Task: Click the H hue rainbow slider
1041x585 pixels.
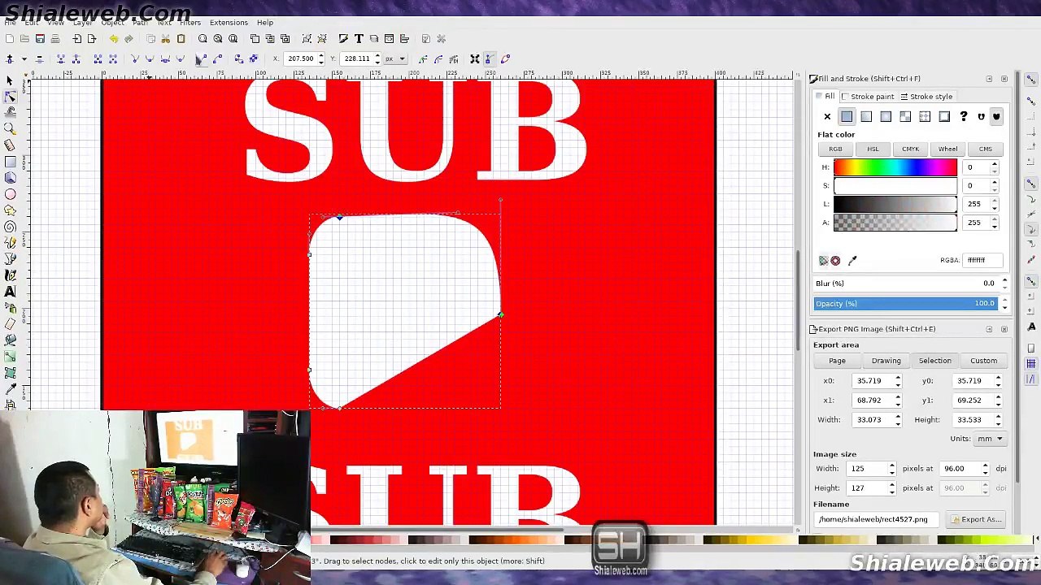Action: (x=895, y=167)
